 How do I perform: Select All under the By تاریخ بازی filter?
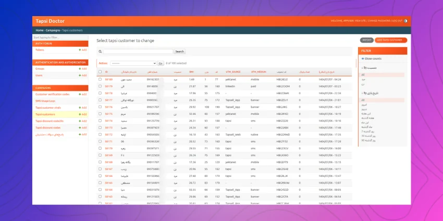(x=363, y=100)
